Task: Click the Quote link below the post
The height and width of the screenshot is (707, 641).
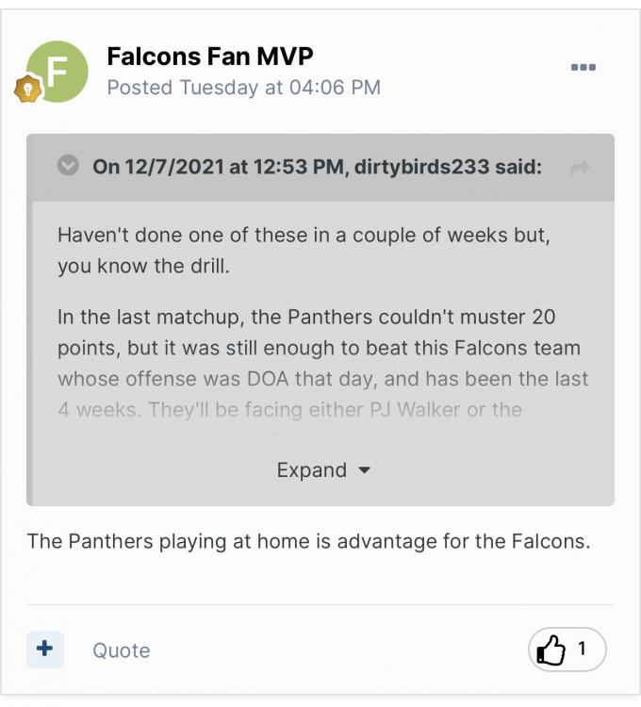Action: click(x=121, y=650)
